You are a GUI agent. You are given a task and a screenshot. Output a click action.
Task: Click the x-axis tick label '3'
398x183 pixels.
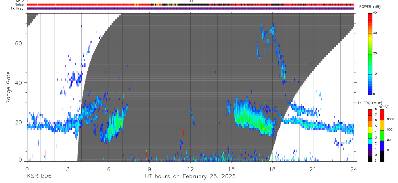68,169
